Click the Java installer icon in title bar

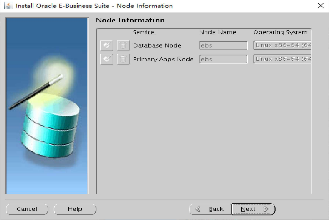8,6
